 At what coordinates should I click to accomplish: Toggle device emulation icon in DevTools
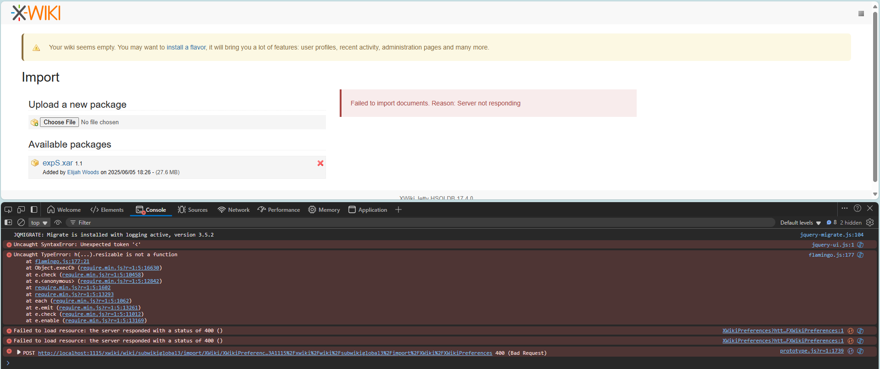pyautogui.click(x=21, y=209)
